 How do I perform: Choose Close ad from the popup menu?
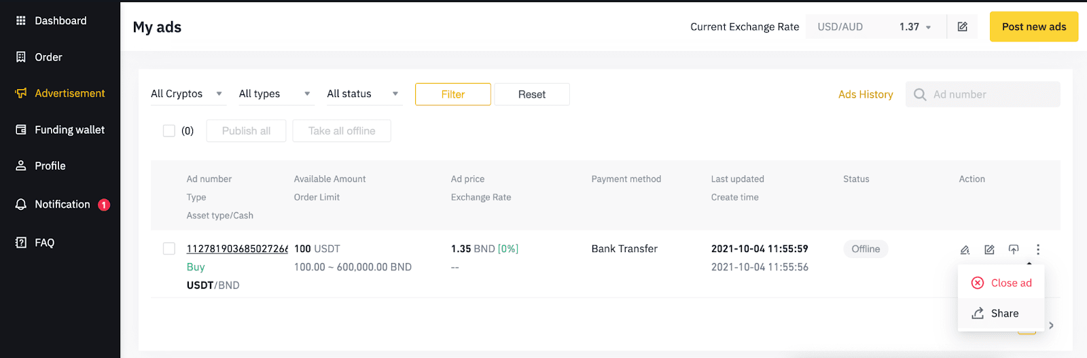pos(1001,283)
